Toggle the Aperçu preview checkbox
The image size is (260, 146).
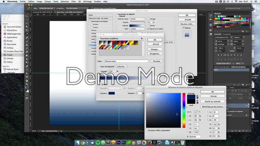click(183, 28)
